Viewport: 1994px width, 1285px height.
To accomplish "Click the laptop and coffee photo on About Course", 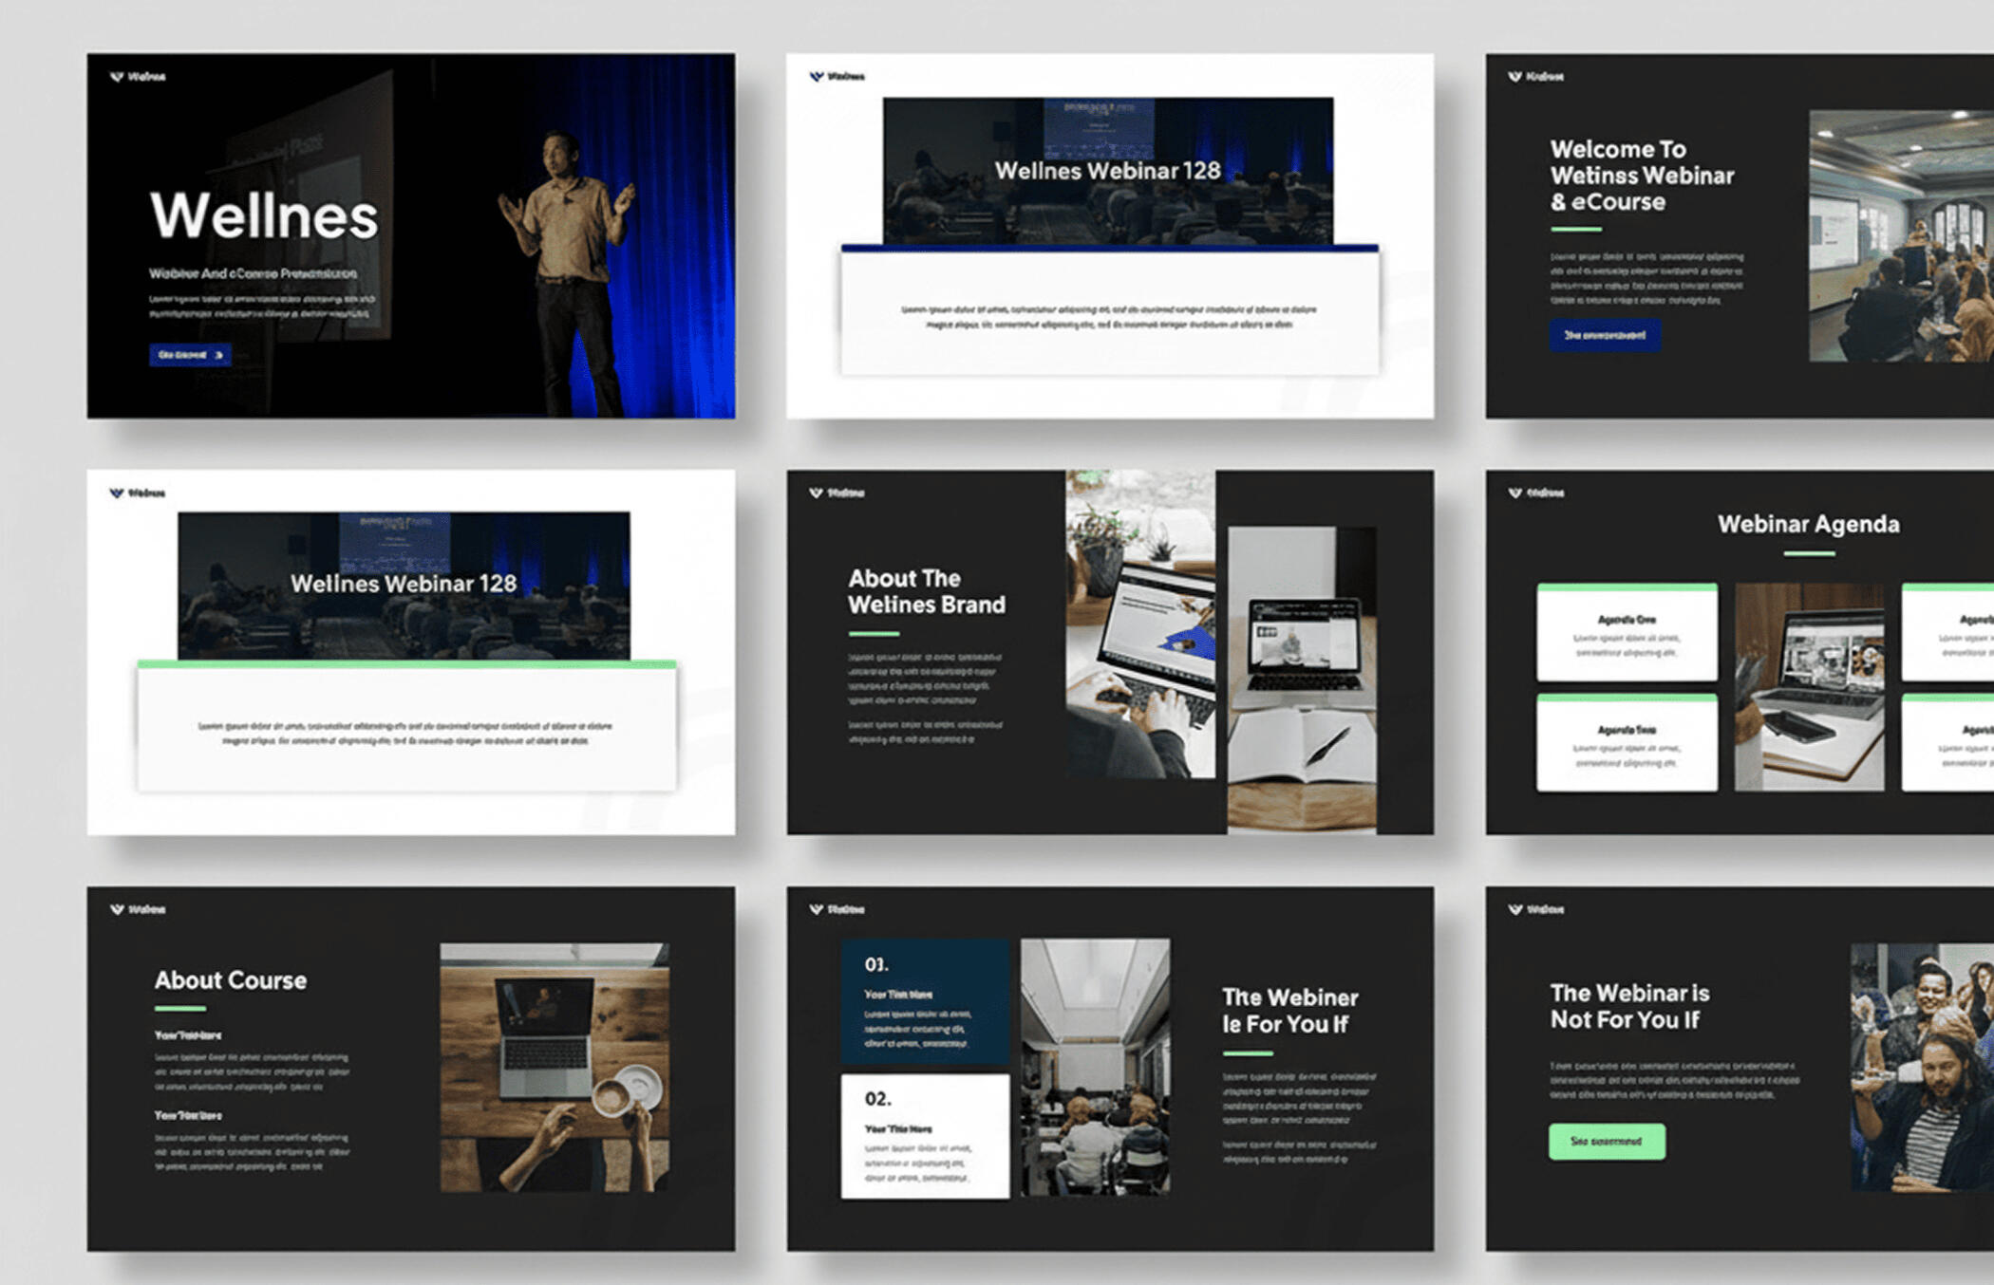I will [x=555, y=1068].
